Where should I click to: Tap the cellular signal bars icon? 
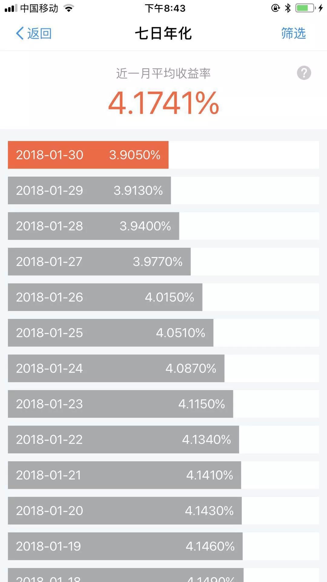[11, 8]
